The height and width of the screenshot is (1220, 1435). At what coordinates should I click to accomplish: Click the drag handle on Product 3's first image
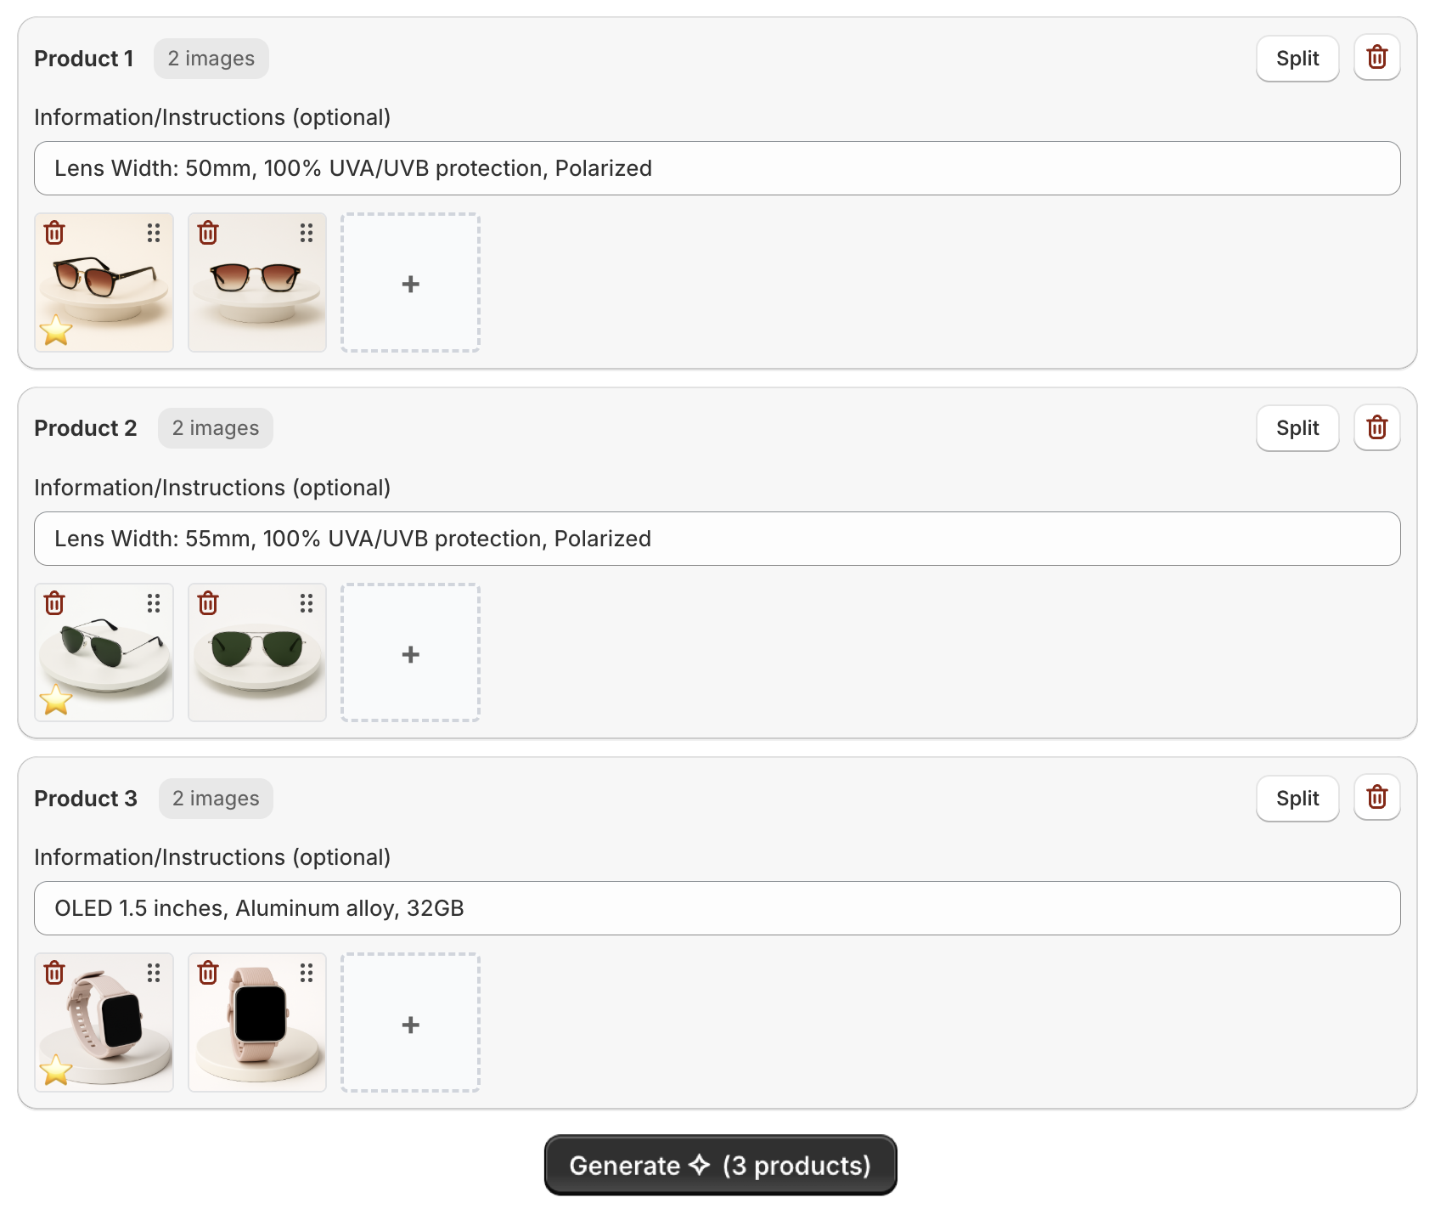tap(153, 972)
